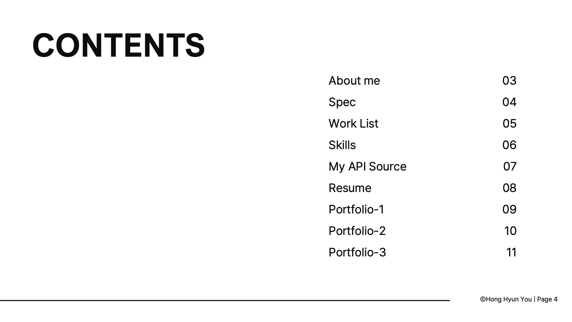This screenshot has width=572, height=322.
Task: Click page number 07
Action: [x=509, y=166]
